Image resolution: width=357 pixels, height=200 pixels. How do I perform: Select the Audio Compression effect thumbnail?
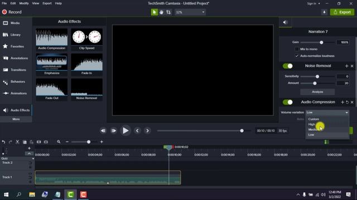(x=52, y=39)
